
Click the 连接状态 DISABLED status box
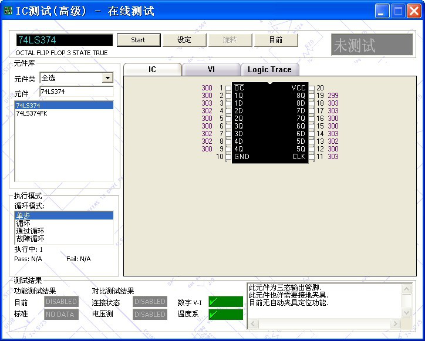pos(150,302)
